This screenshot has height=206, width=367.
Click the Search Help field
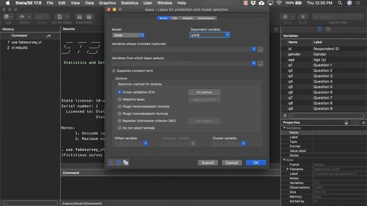pos(338,17)
